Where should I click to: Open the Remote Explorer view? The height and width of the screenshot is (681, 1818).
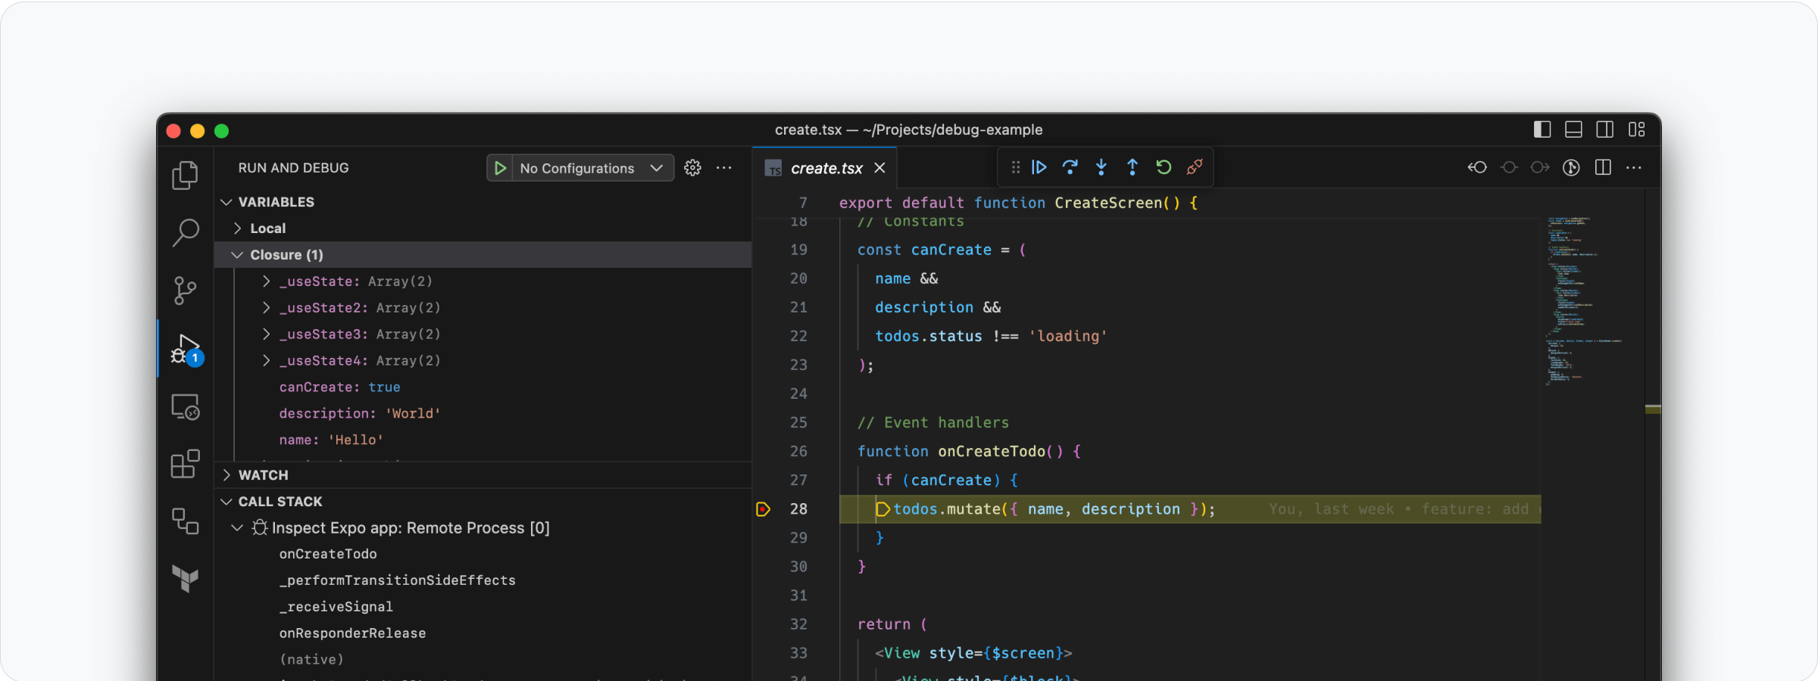click(x=185, y=407)
